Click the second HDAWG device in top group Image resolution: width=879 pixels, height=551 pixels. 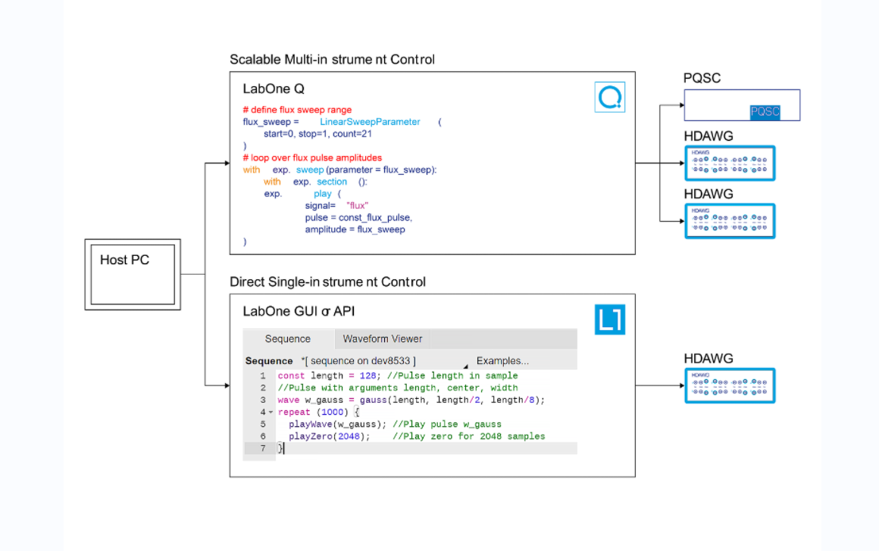click(730, 221)
